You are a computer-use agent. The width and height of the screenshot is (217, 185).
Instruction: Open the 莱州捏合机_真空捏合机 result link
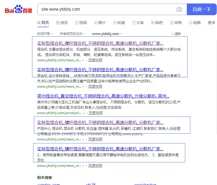(103, 96)
